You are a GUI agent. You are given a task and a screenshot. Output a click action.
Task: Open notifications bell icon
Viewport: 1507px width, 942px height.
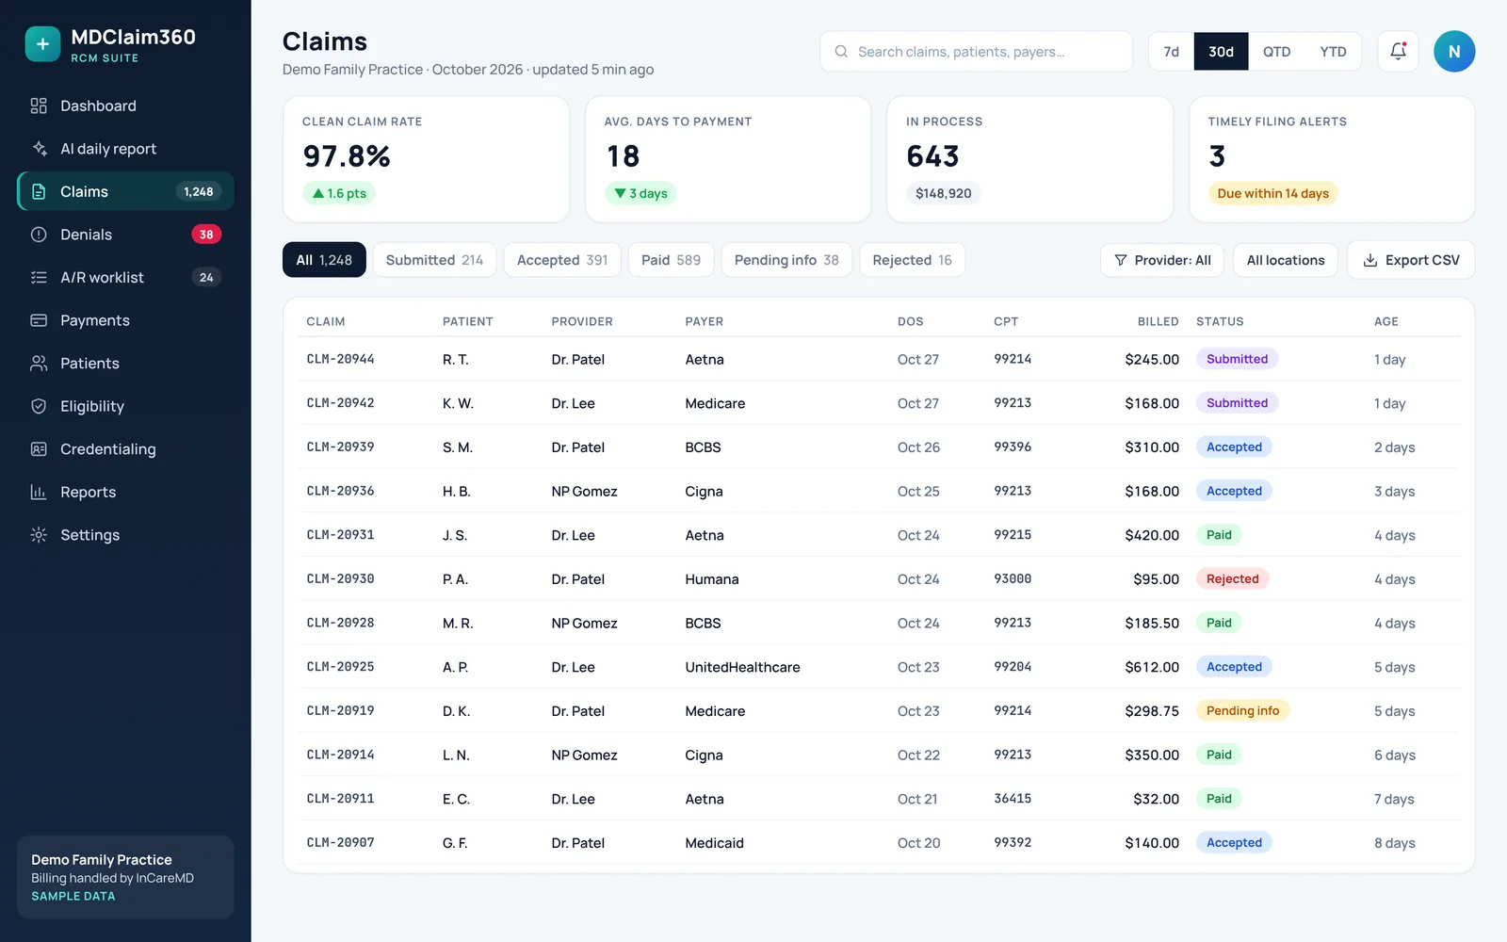pos(1398,52)
